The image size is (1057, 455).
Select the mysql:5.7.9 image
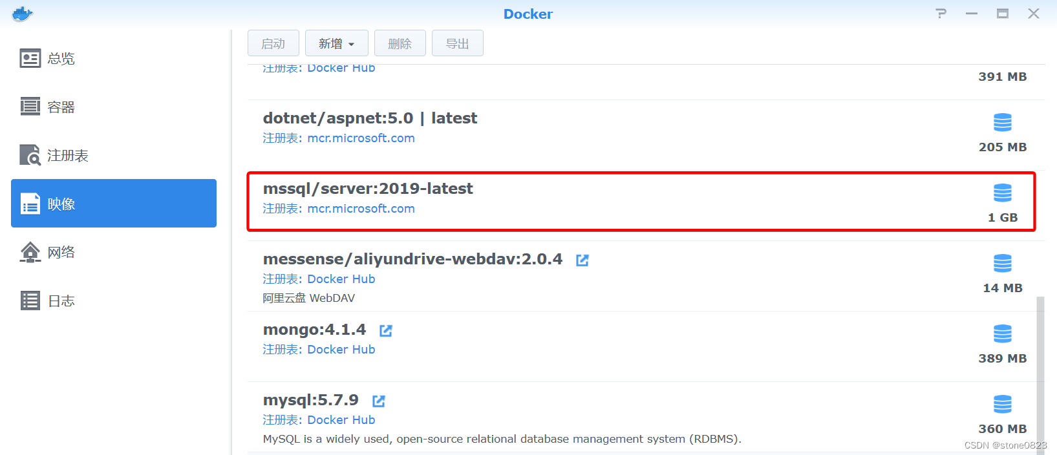click(310, 400)
